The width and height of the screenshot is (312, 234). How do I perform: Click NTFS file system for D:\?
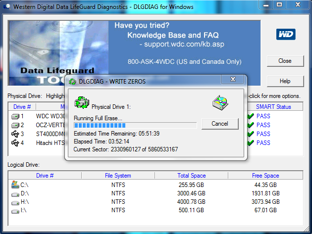click(118, 193)
